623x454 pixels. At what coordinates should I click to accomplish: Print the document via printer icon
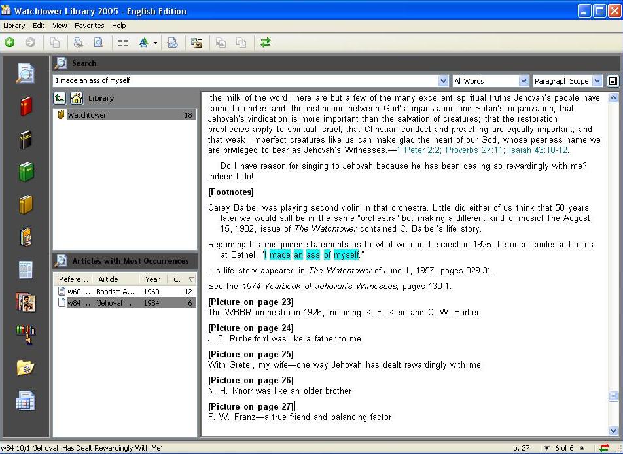pyautogui.click(x=79, y=43)
